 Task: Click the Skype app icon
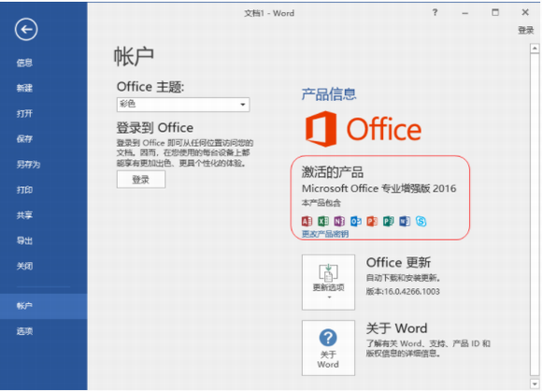(421, 221)
